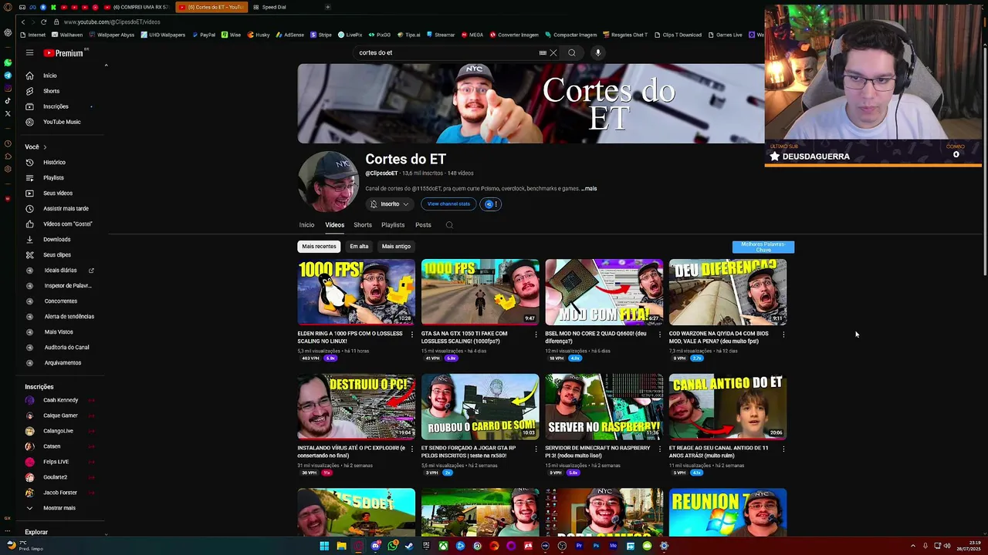
Task: Click in the search field 'cortes do et'
Action: point(446,52)
